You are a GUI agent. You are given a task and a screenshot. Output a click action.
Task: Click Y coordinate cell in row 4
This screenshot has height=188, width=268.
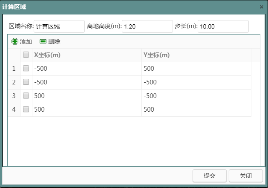coord(196,110)
